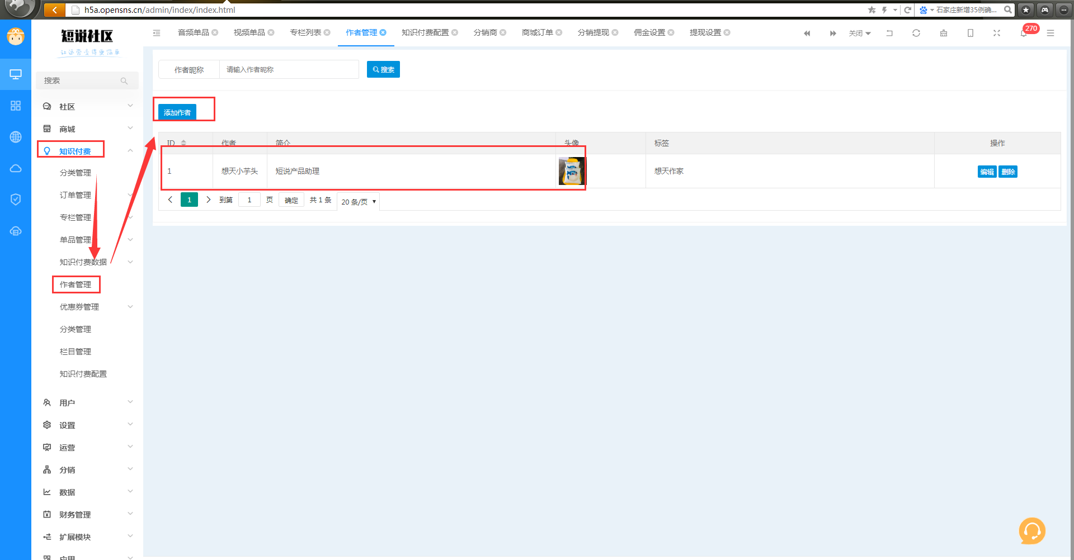The width and height of the screenshot is (1074, 560).
Task: Open 栏目管理 in the sidebar
Action: (x=76, y=352)
